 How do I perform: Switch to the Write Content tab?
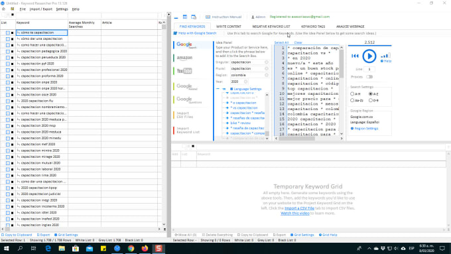(x=229, y=27)
